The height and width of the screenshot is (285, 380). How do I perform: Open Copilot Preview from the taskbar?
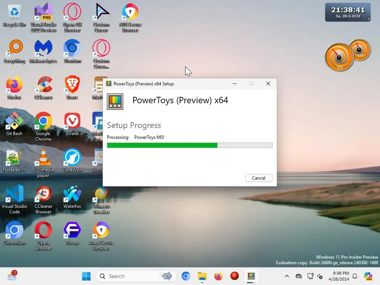(x=368, y=276)
